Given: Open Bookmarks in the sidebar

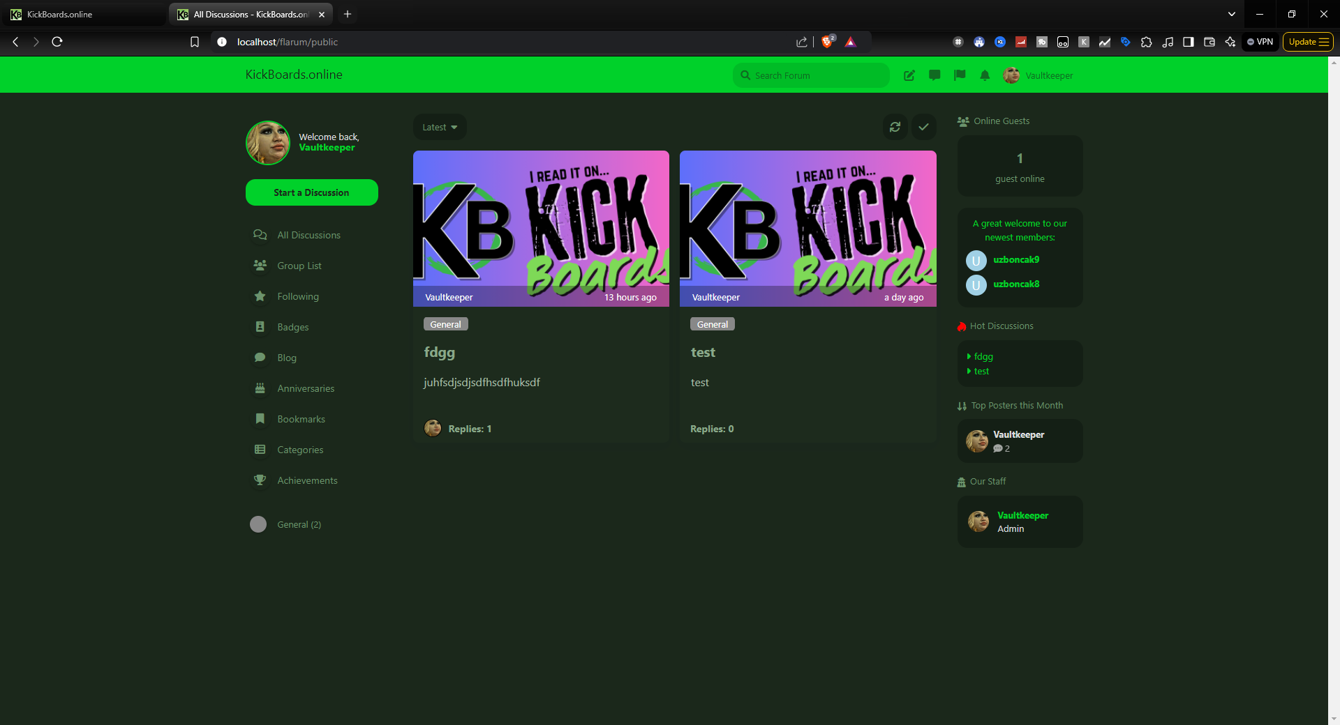Looking at the screenshot, I should coord(301,419).
